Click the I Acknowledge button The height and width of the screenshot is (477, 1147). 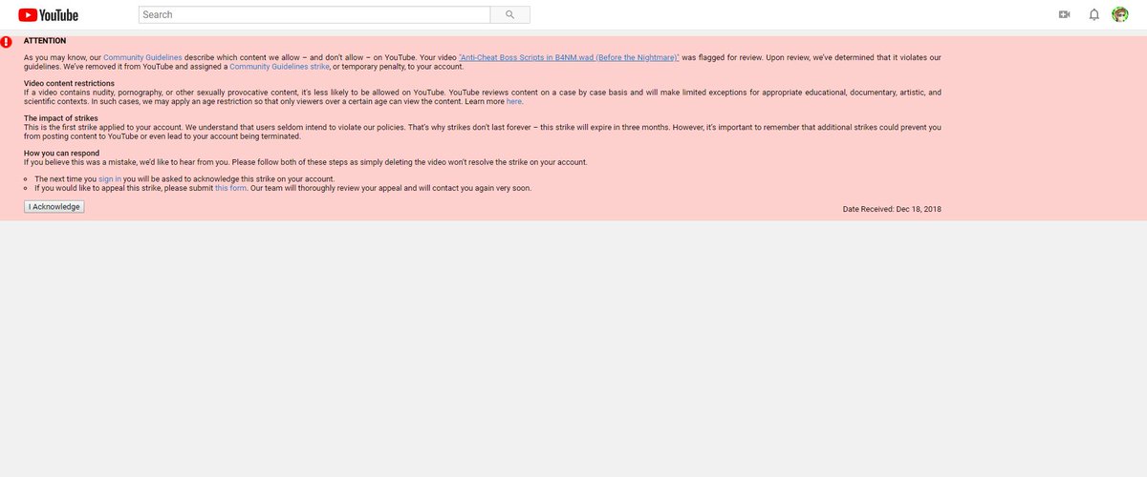tap(54, 207)
